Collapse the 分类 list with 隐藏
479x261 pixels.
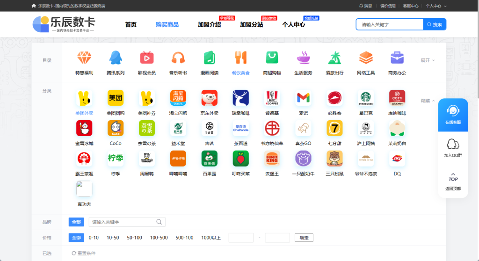click(428, 101)
